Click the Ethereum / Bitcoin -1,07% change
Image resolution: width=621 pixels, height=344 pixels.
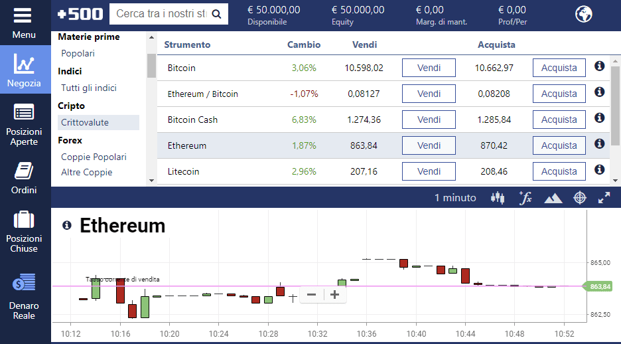[x=304, y=94]
